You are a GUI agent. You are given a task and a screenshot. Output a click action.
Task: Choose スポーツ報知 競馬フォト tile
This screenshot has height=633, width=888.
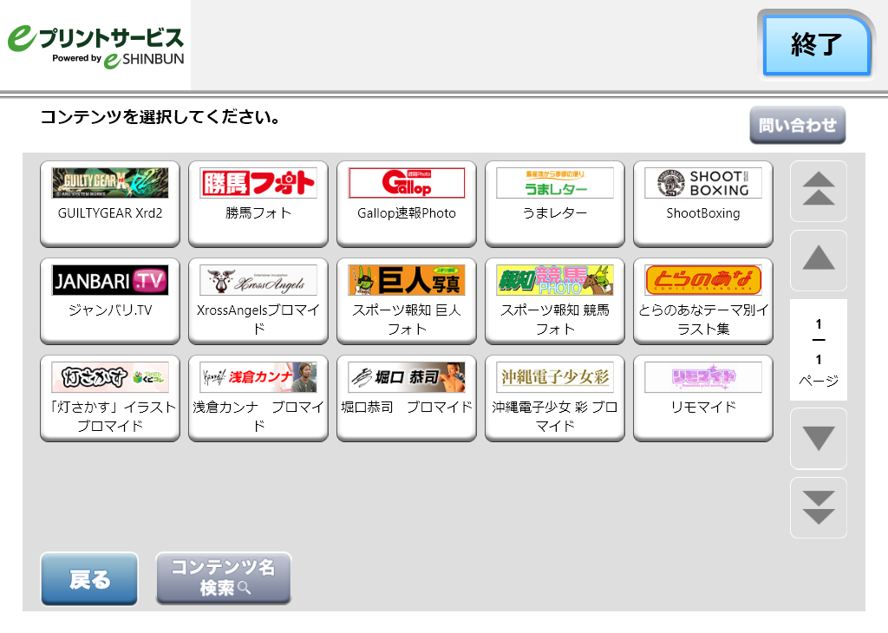555,301
